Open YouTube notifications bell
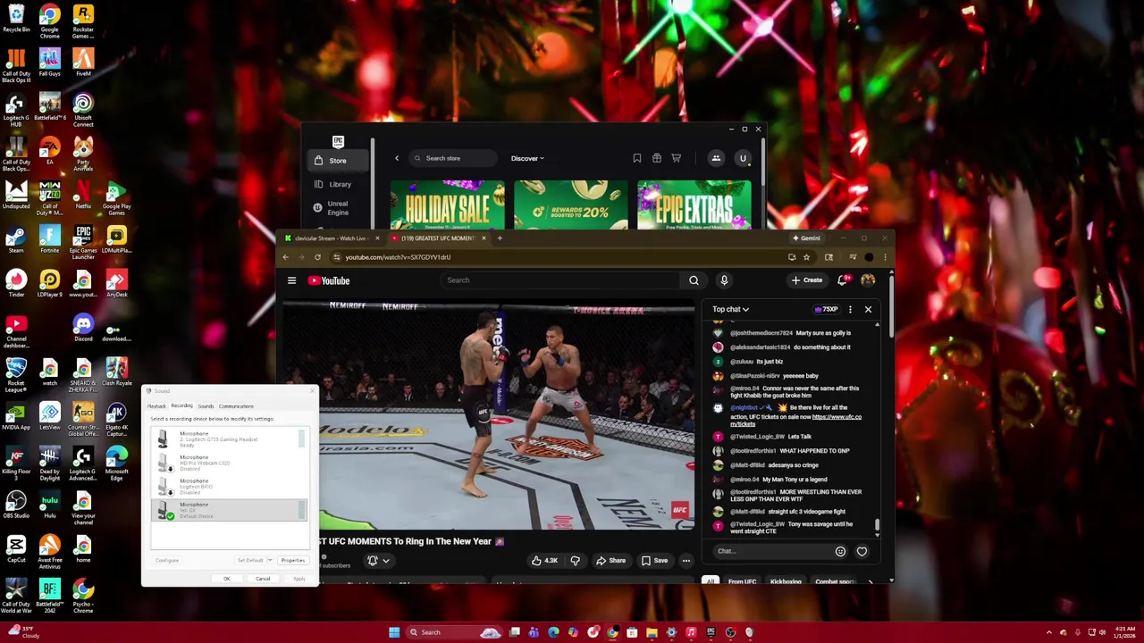Image resolution: width=1144 pixels, height=643 pixels. (x=843, y=280)
